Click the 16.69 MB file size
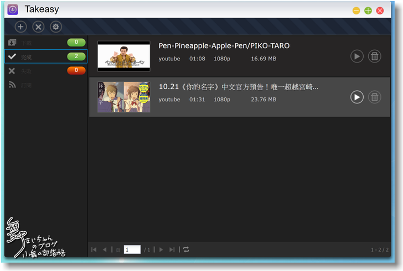Image resolution: width=403 pixels, height=271 pixels. [263, 59]
